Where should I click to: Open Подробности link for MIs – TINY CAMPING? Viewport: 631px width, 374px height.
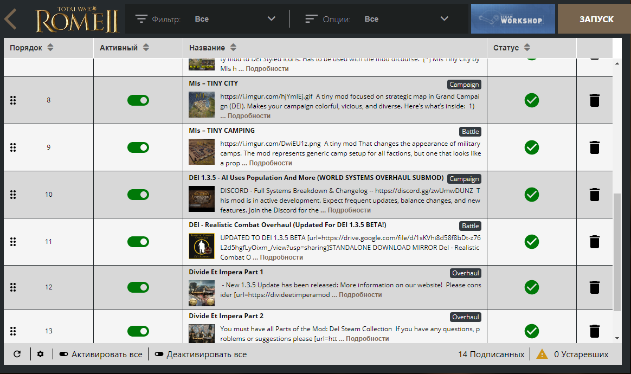coord(271,163)
